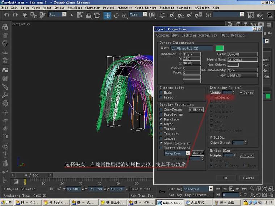The image size is (275, 206).
Task: Click the time slider at 0 / 100
Action: coord(31,175)
